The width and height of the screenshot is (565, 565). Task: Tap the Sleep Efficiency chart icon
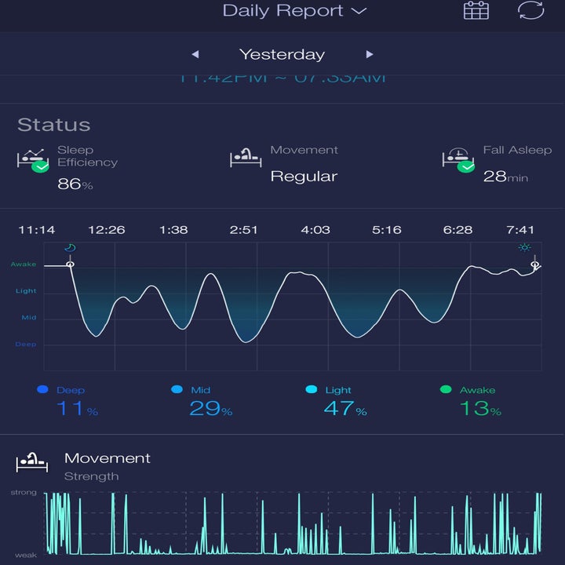pyautogui.click(x=33, y=160)
